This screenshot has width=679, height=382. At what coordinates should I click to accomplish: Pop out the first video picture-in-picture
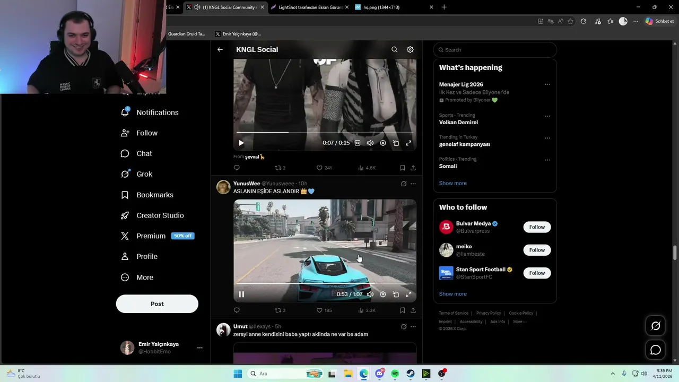click(x=396, y=143)
